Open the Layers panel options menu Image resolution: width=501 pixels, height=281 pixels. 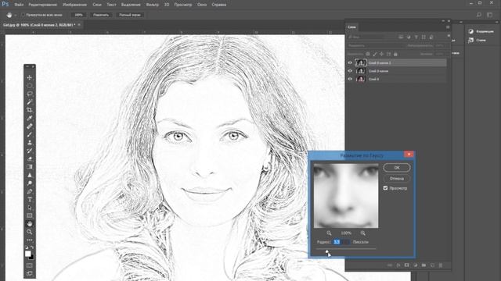tap(448, 27)
